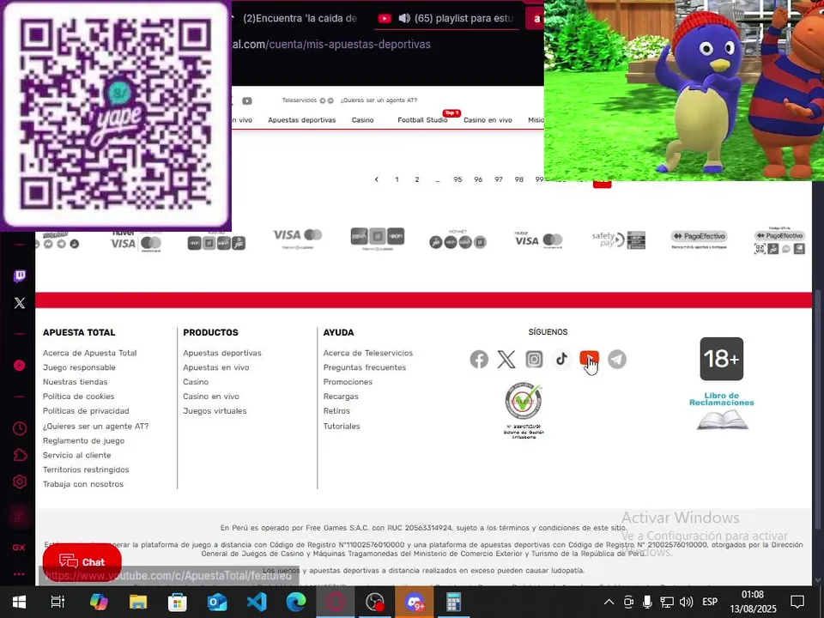Open the X social icon under Síguenos
Image resolution: width=824 pixels, height=618 pixels.
click(506, 360)
